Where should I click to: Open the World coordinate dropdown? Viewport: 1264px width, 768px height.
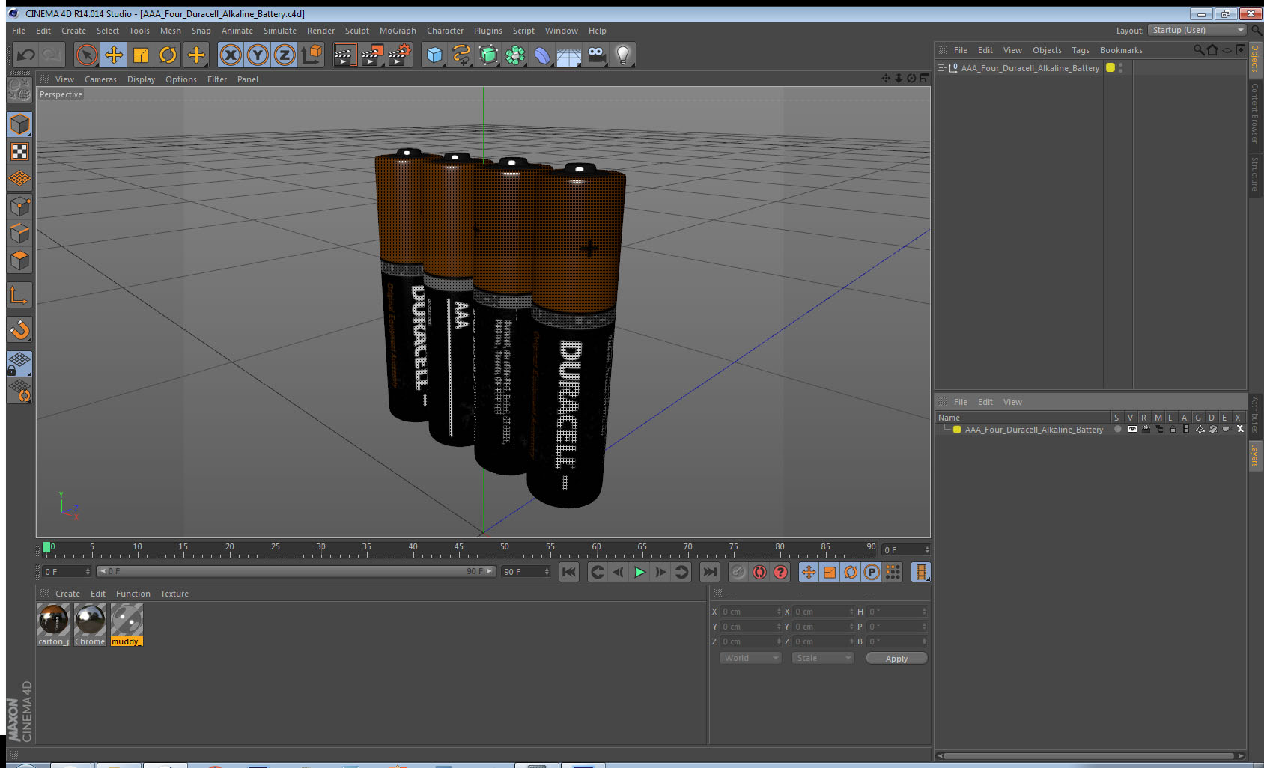pos(750,658)
